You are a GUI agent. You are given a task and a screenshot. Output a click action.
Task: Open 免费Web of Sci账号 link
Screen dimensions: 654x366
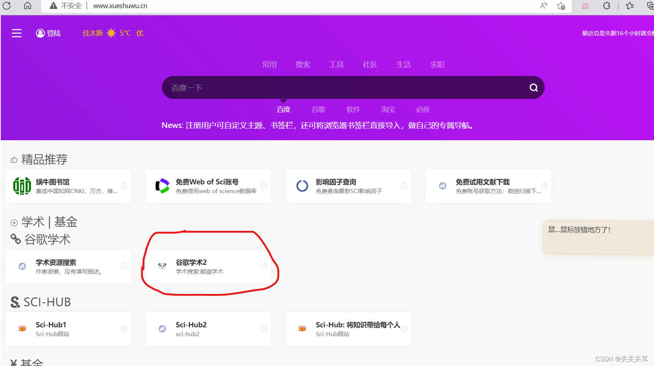[207, 182]
